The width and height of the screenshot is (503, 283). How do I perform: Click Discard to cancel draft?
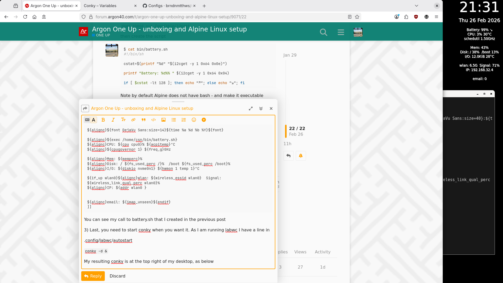(117, 276)
